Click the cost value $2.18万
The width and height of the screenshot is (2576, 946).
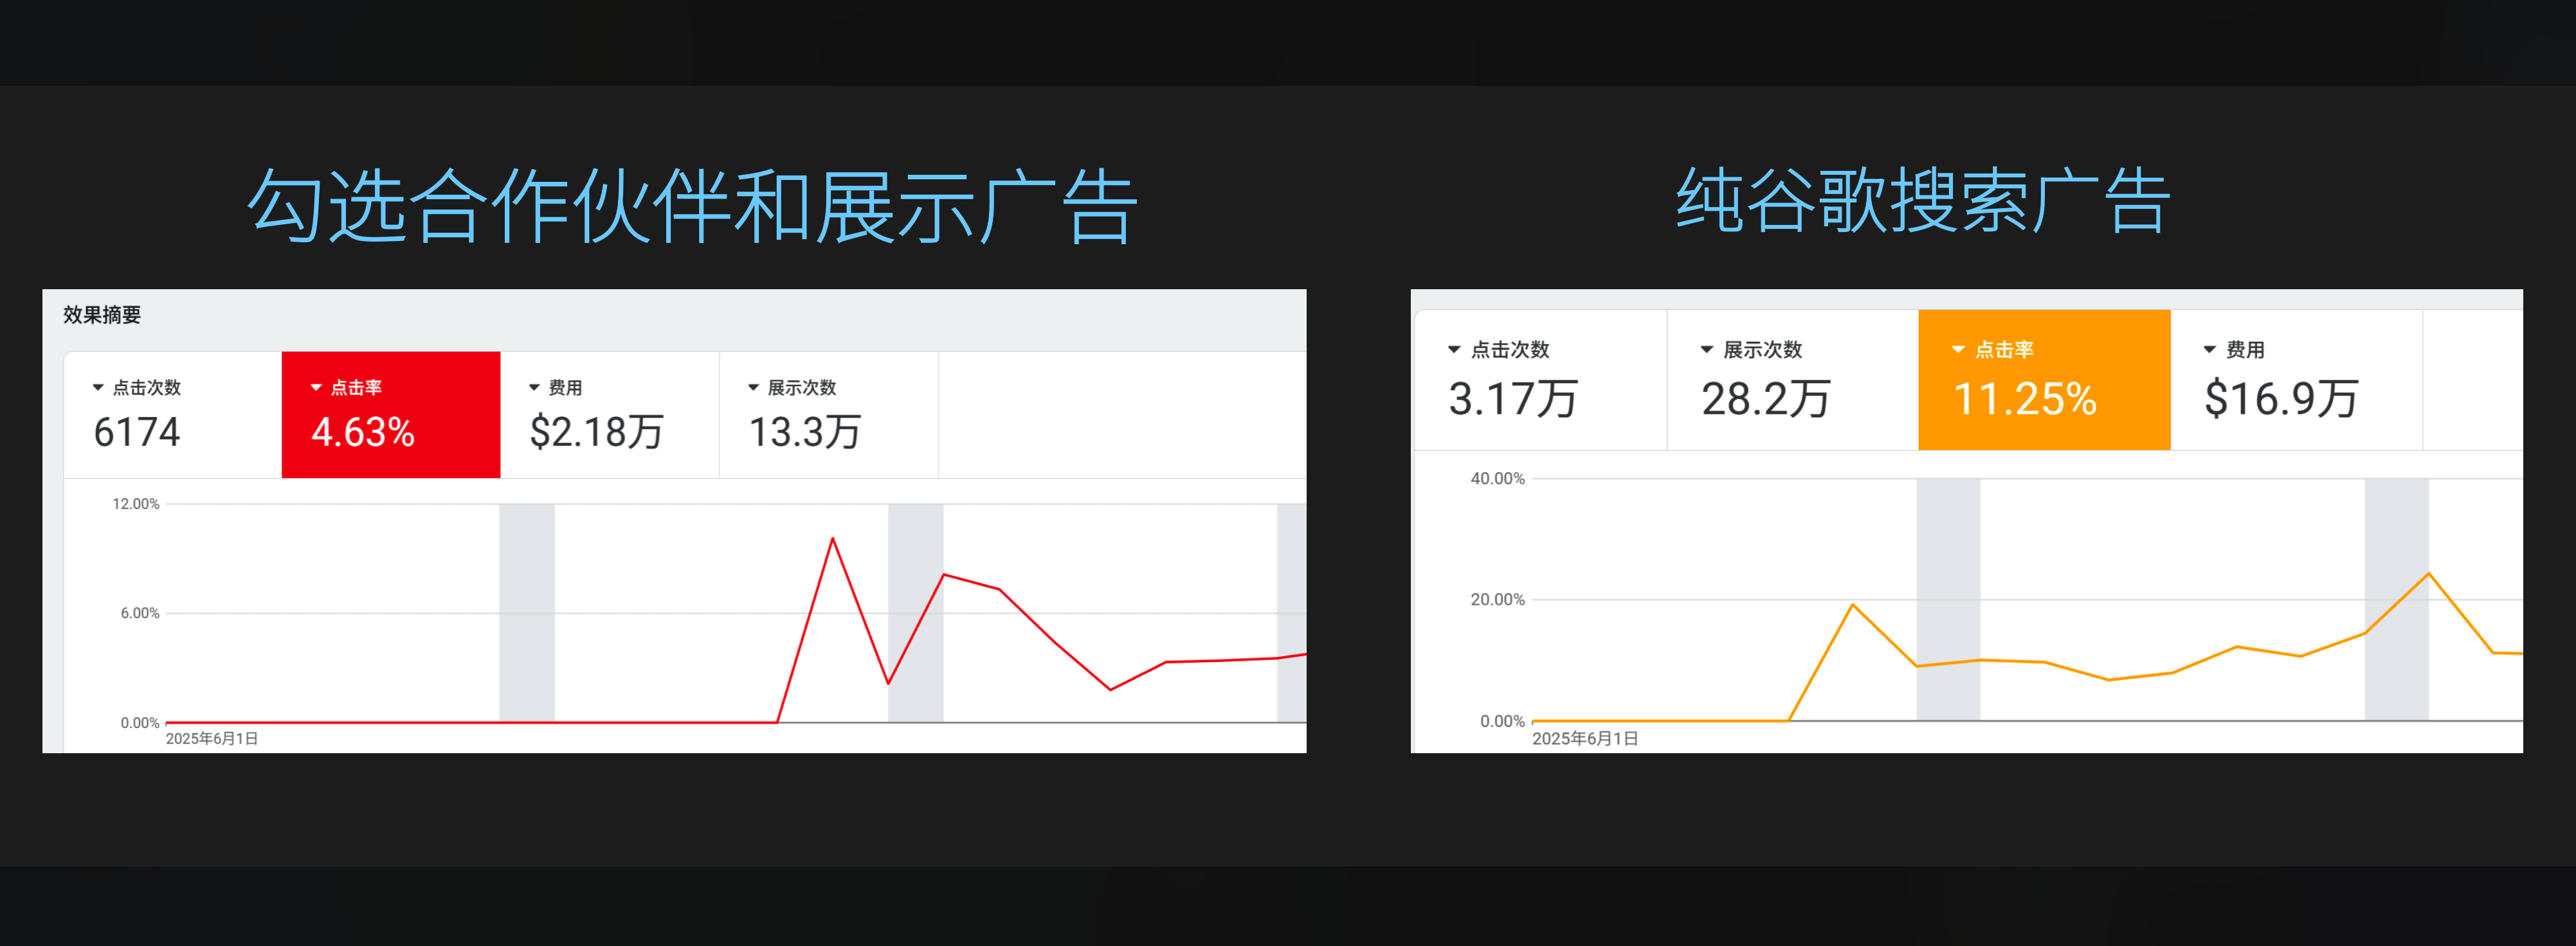pos(596,433)
